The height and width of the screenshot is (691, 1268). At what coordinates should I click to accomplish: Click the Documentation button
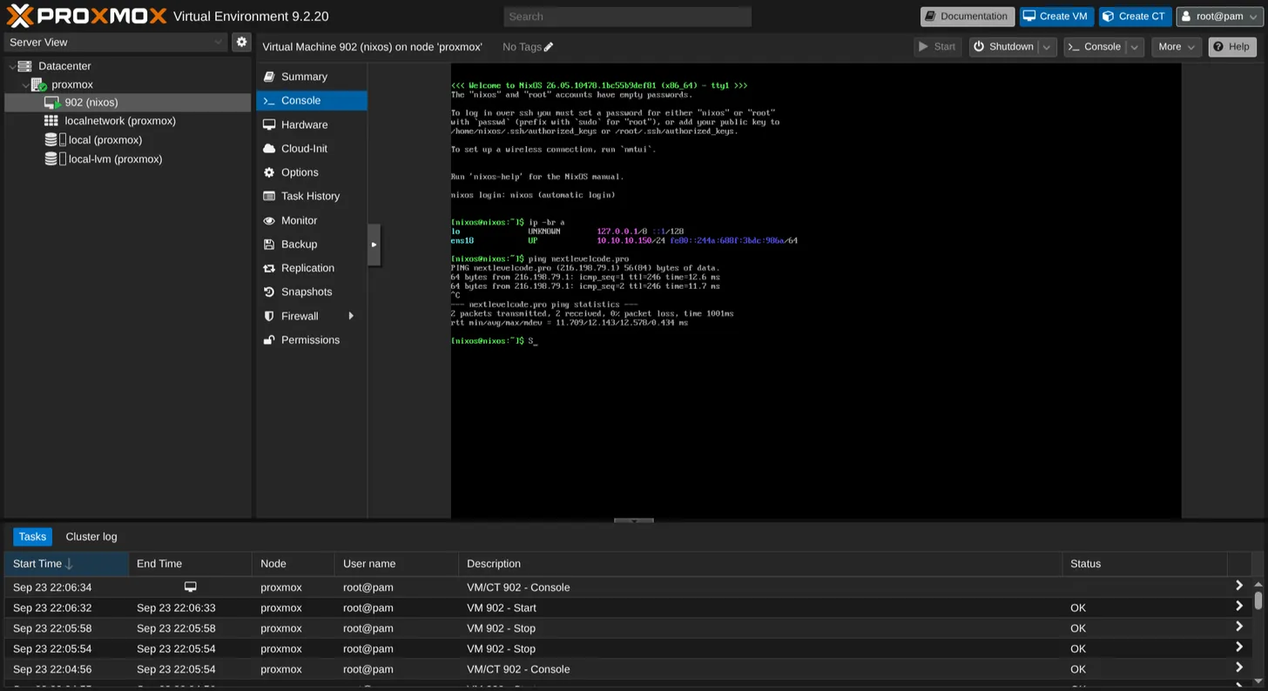click(968, 17)
